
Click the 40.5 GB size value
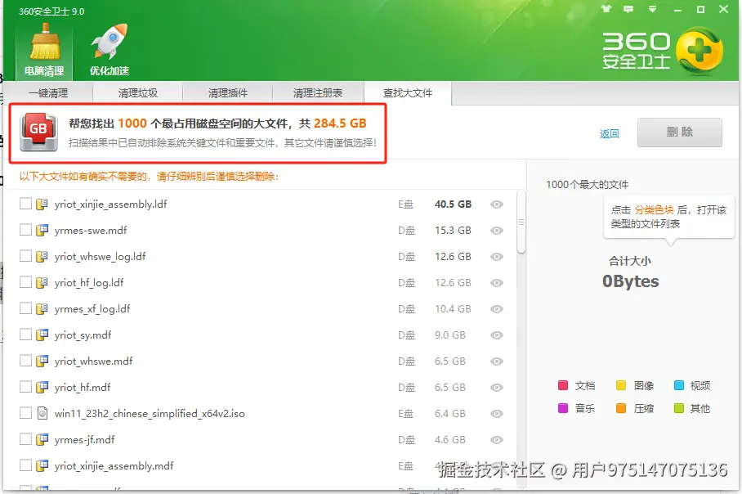[453, 204]
